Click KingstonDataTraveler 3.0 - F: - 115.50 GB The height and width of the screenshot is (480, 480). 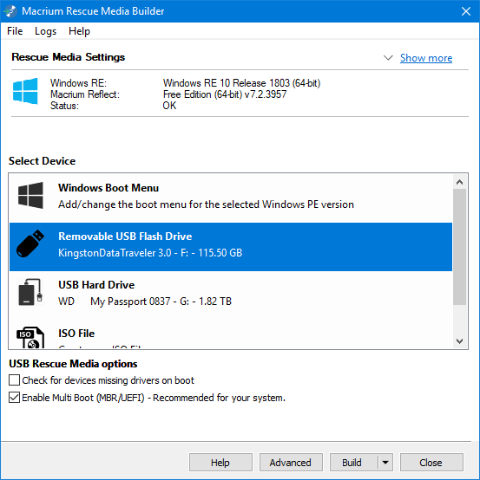150,253
